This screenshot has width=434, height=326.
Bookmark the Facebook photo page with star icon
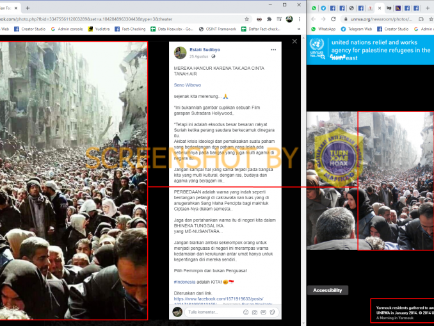246,19
